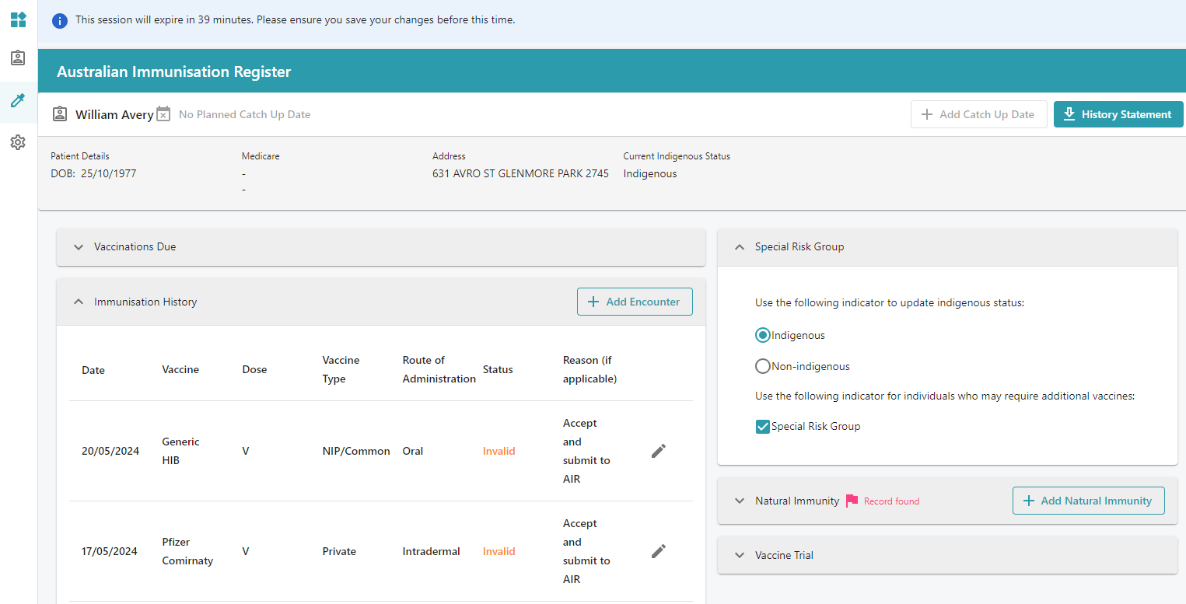Open the dashboard from the sidebar

tap(18, 19)
